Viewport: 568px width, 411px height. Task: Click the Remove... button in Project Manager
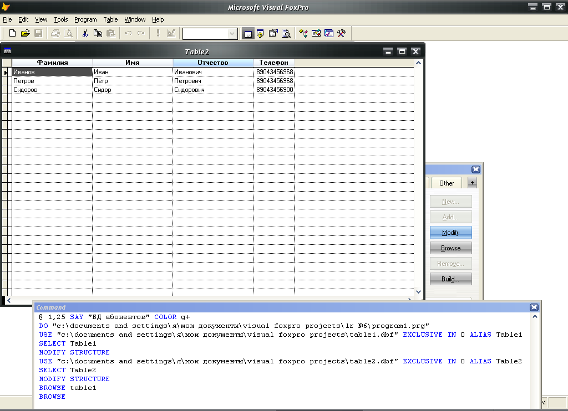pyautogui.click(x=450, y=264)
